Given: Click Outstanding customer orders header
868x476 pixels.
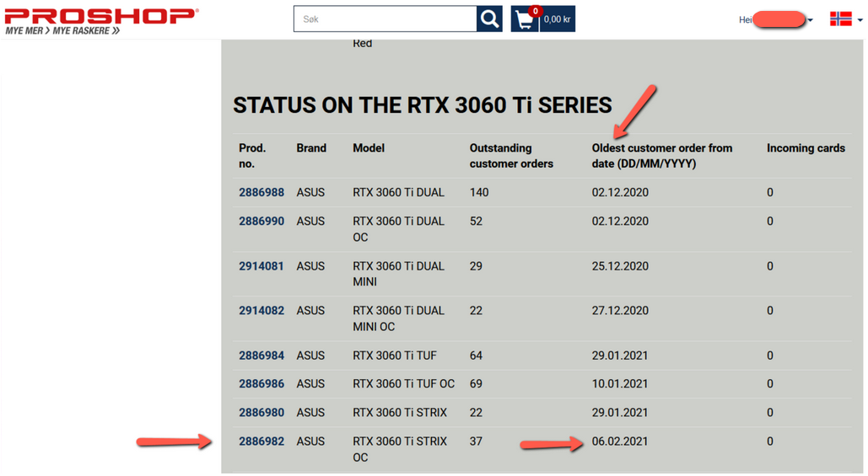Looking at the screenshot, I should [511, 156].
